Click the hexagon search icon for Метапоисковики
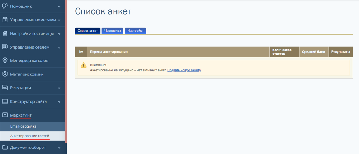The width and height of the screenshot is (359, 154). pos(5,74)
